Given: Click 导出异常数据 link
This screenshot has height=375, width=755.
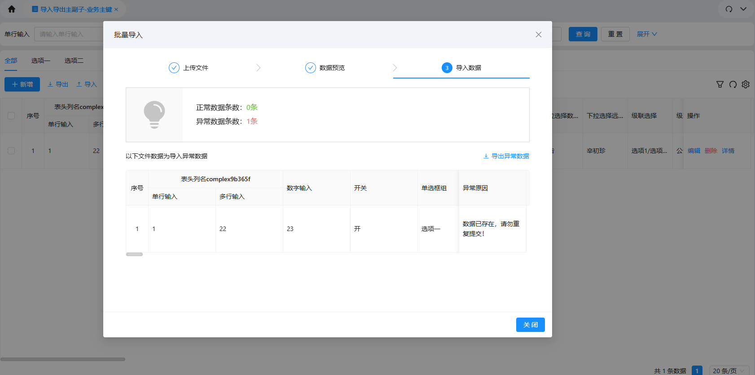Looking at the screenshot, I should coord(506,156).
